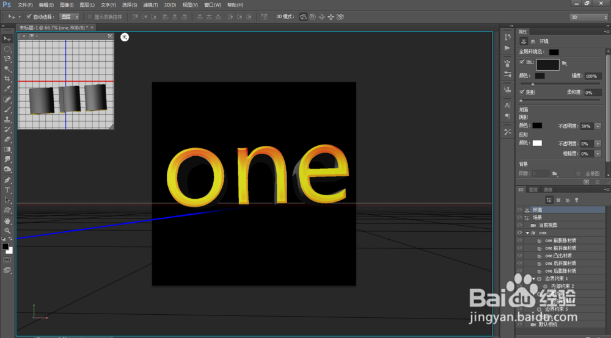Toggle the IBL checkbox
This screenshot has height=338, width=611.
pos(522,62)
